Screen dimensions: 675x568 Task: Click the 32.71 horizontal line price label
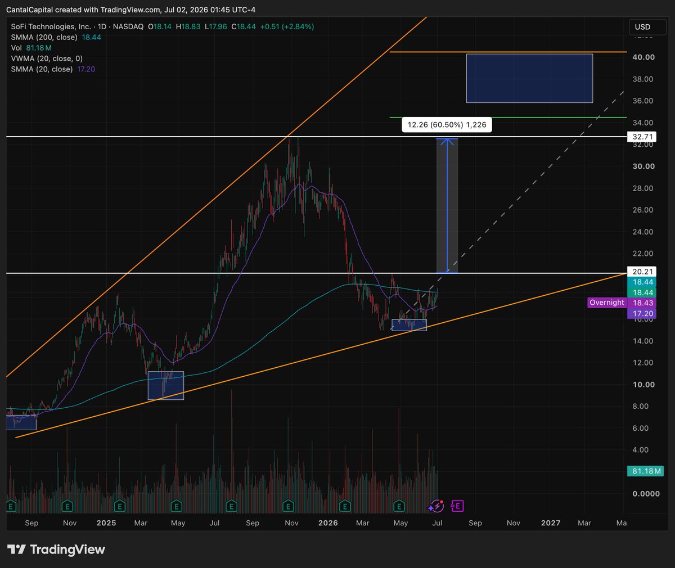point(643,137)
